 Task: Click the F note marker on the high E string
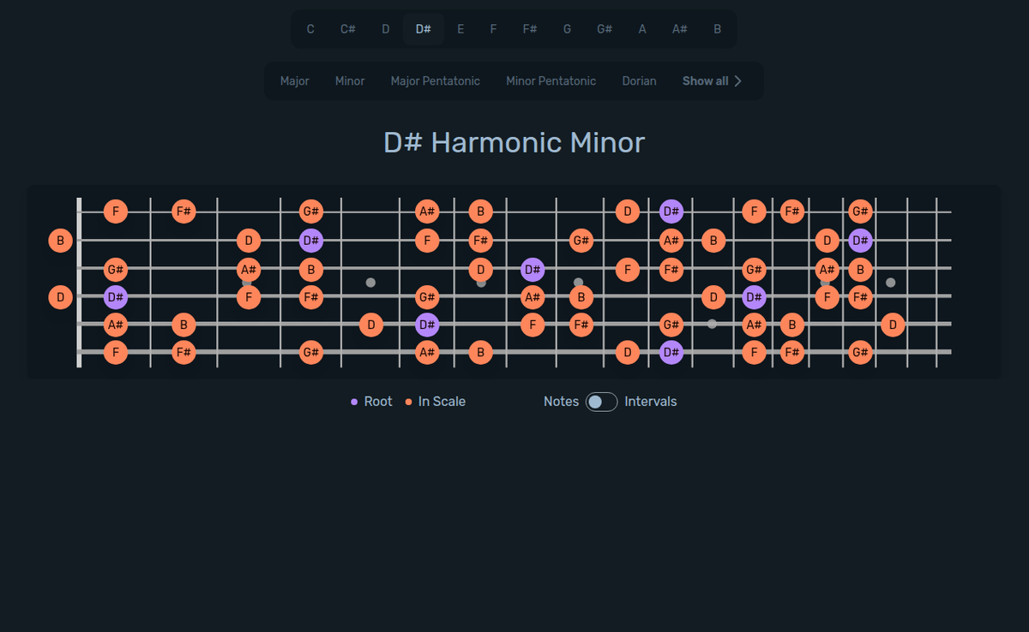coord(116,212)
